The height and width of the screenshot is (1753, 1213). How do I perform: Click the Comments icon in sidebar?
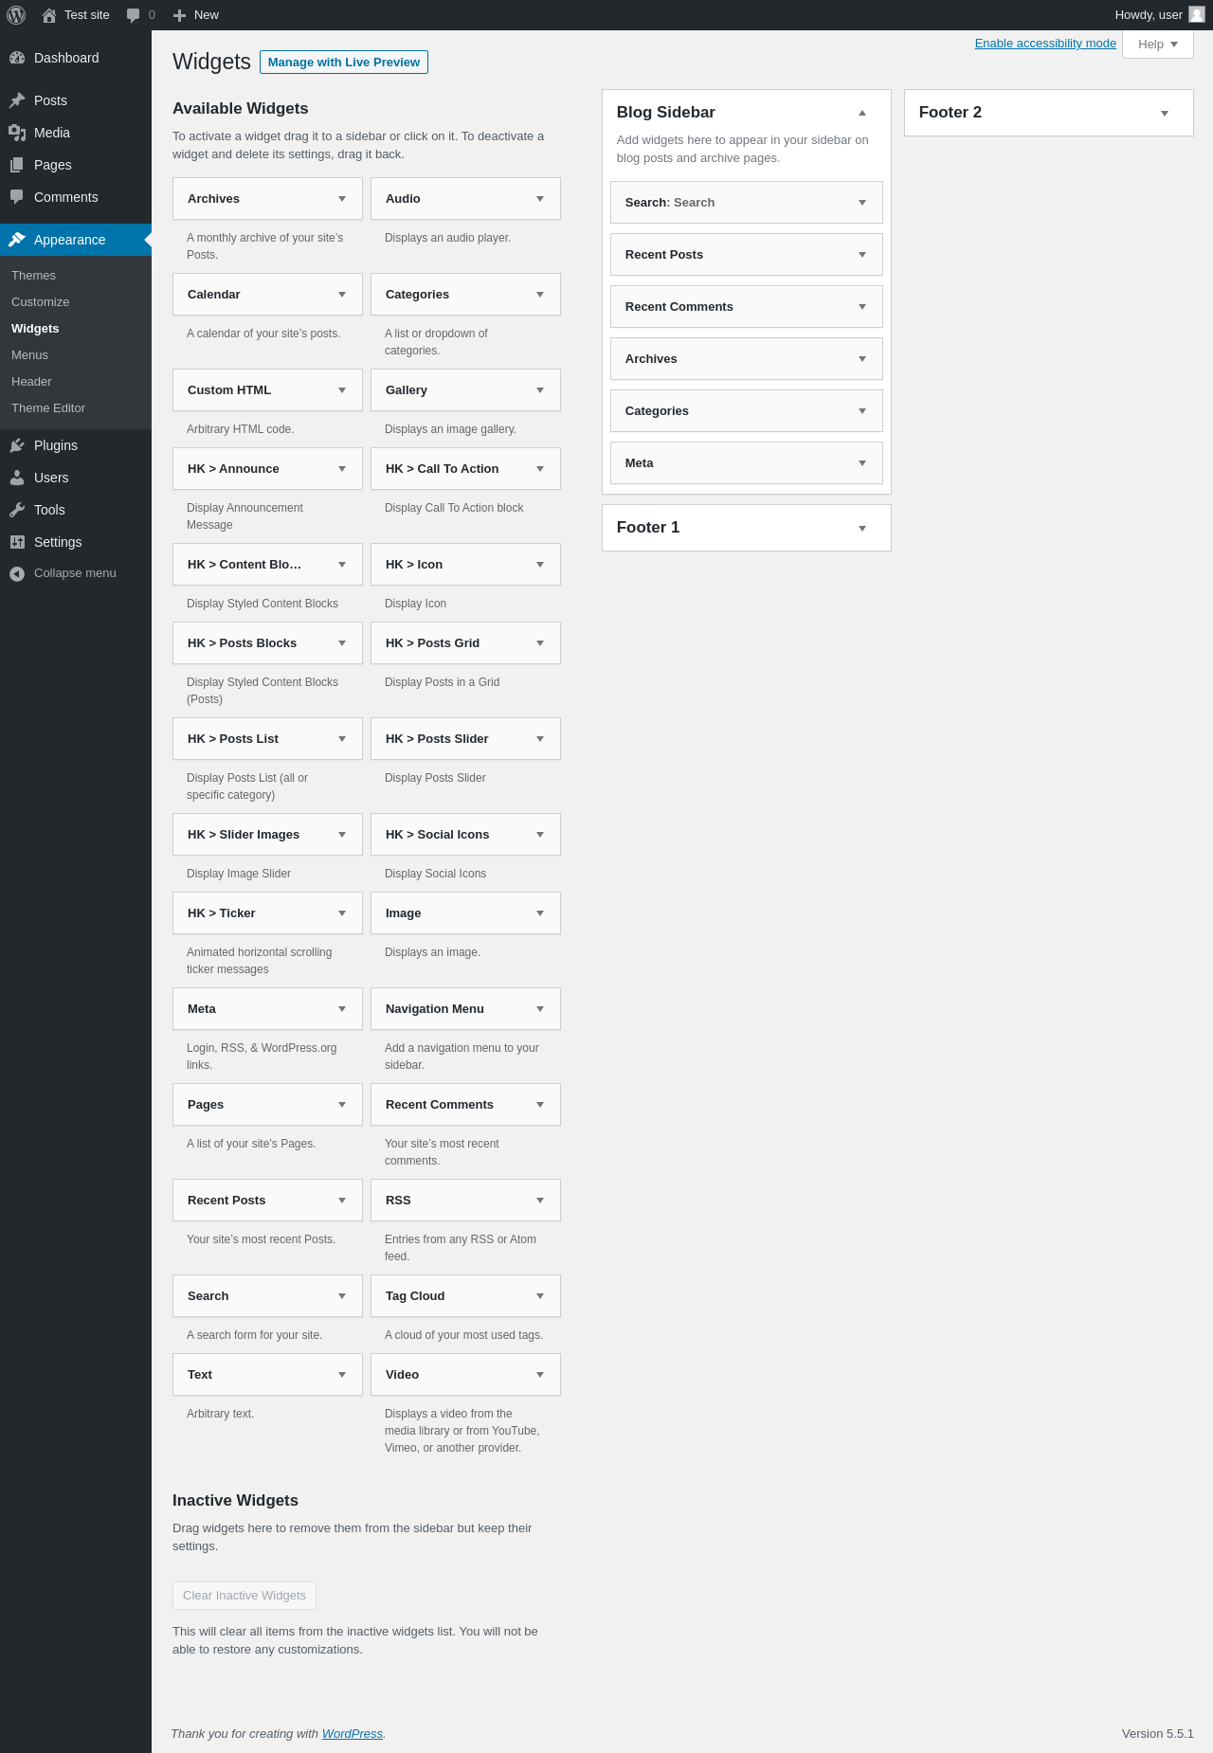[17, 197]
